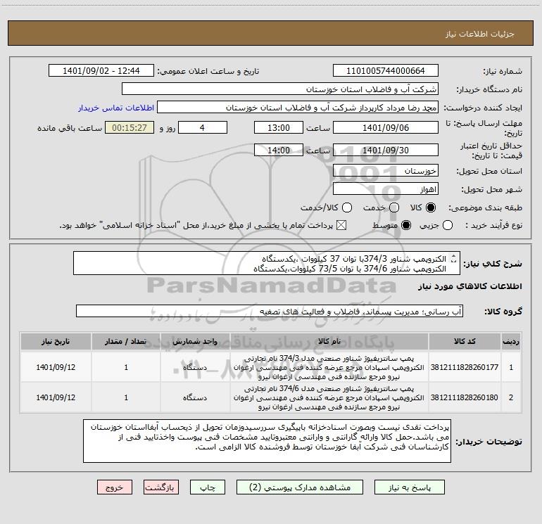
Task: Click the product name for model 374/3
Action: click(329, 367)
